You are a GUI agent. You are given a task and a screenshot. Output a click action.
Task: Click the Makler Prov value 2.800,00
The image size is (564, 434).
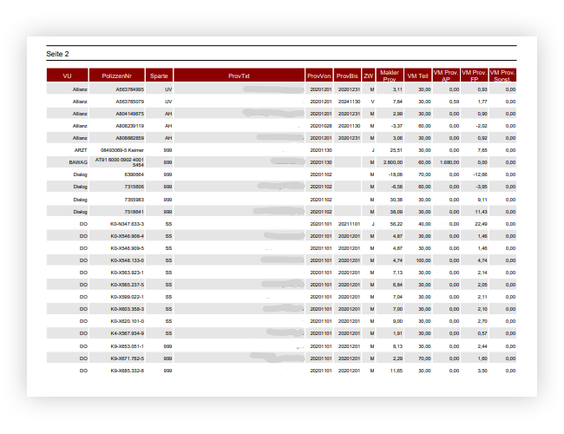point(393,162)
